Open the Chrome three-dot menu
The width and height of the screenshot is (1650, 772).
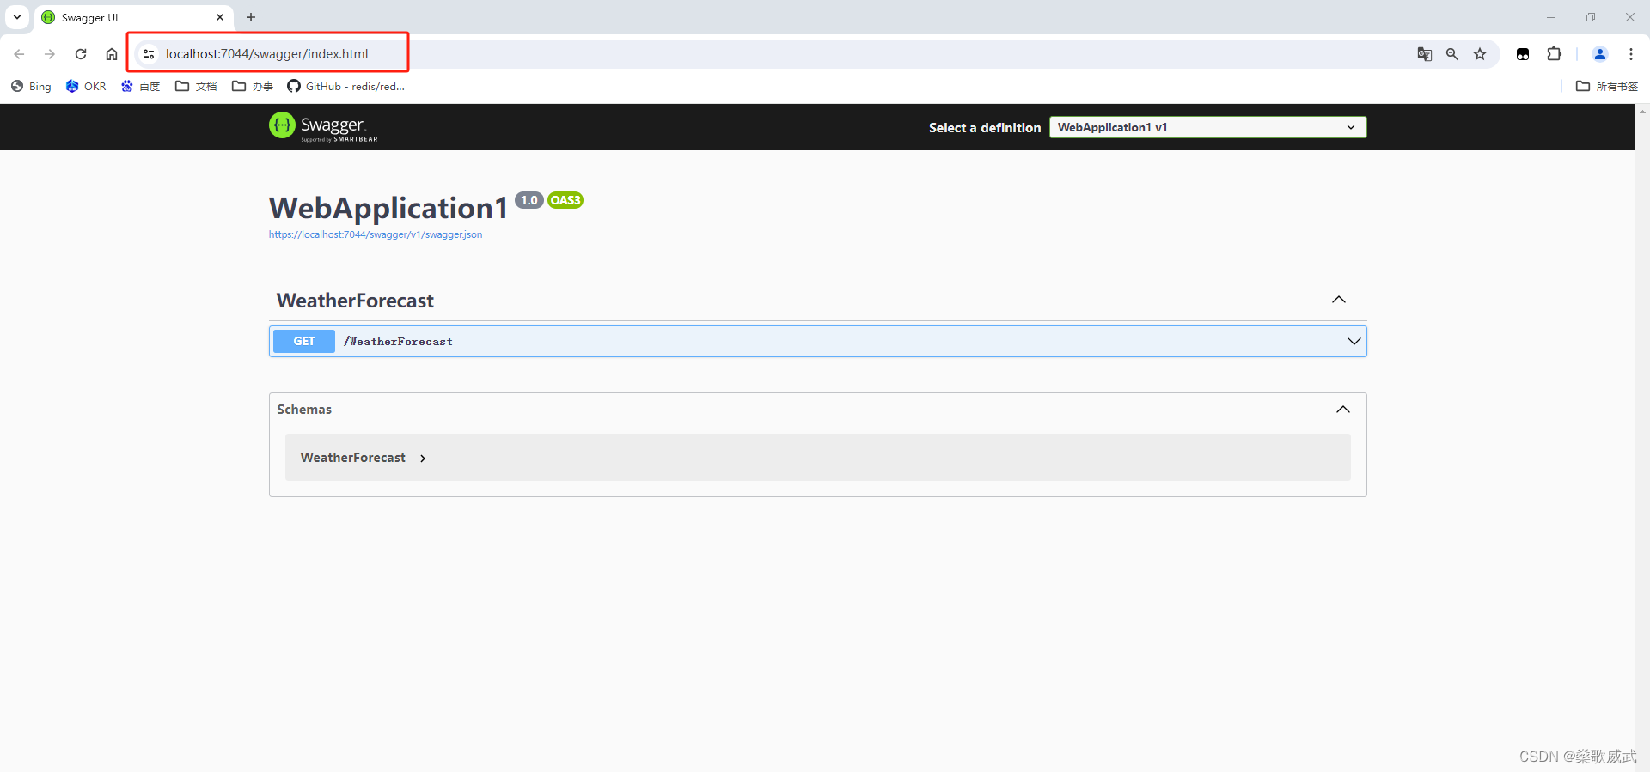pyautogui.click(x=1631, y=54)
